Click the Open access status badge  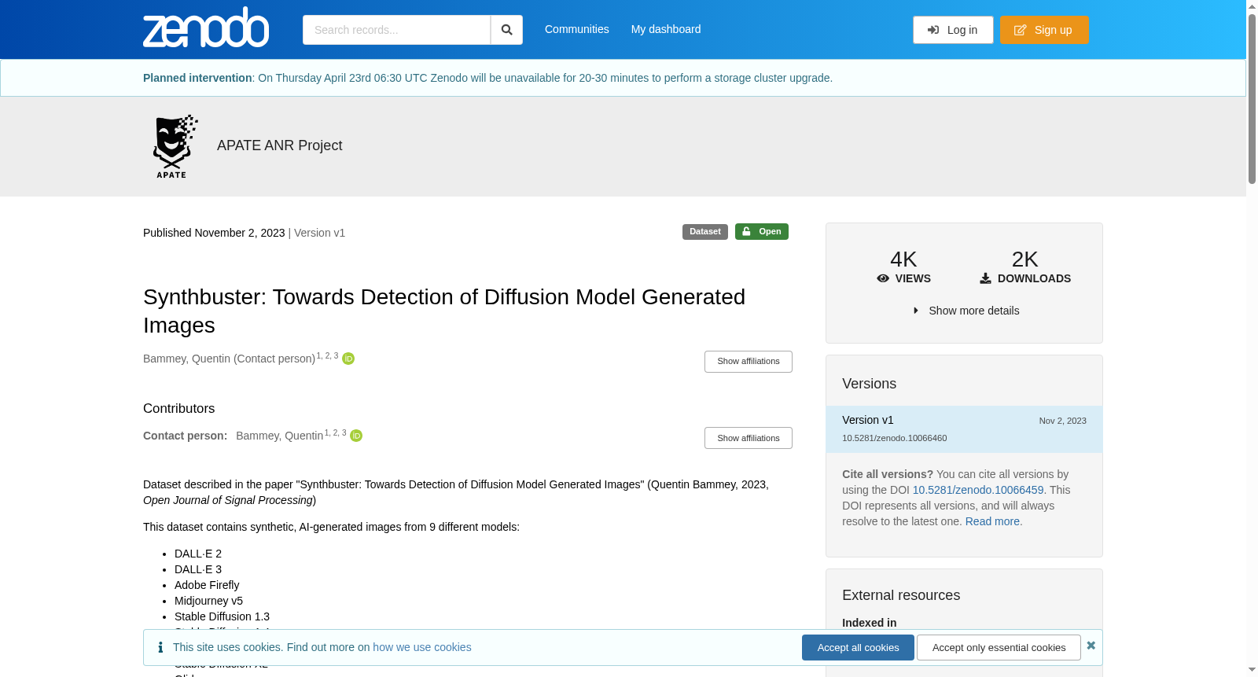coord(762,232)
